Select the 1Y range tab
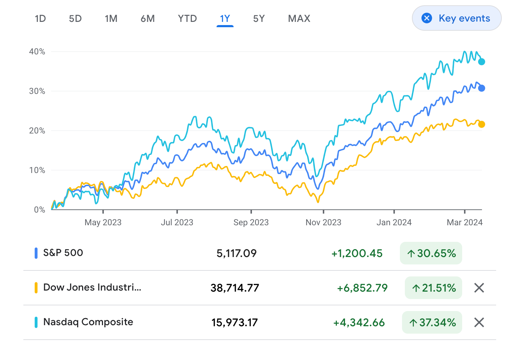 tap(225, 19)
